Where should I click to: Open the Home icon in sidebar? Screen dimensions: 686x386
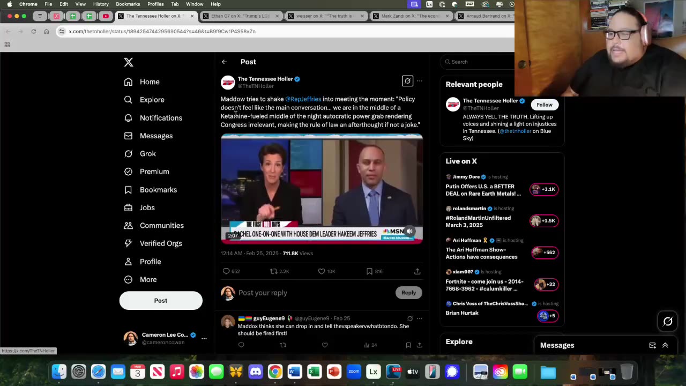pos(128,81)
